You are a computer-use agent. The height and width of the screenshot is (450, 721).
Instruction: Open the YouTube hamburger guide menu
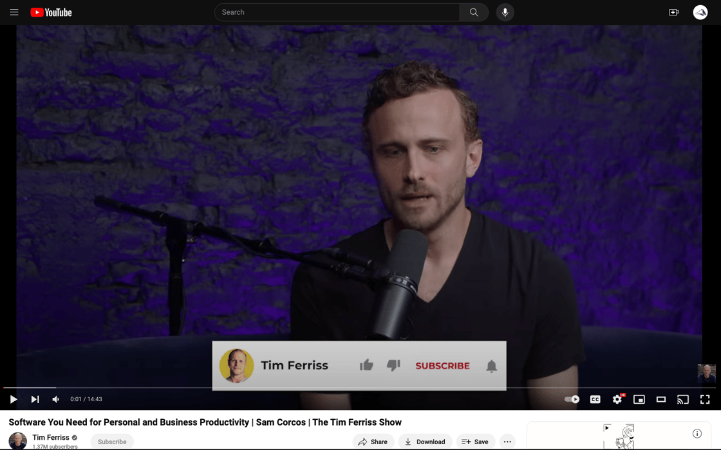point(14,12)
